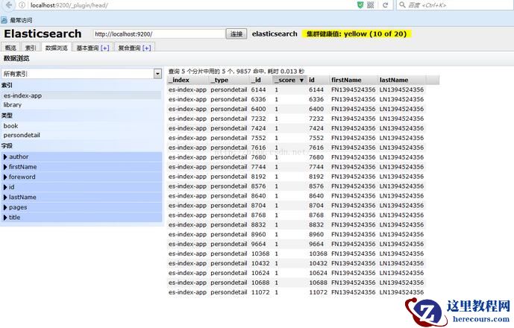This screenshot has height=328, width=514.
Task: Add new compound query via [+] link
Action: point(146,48)
